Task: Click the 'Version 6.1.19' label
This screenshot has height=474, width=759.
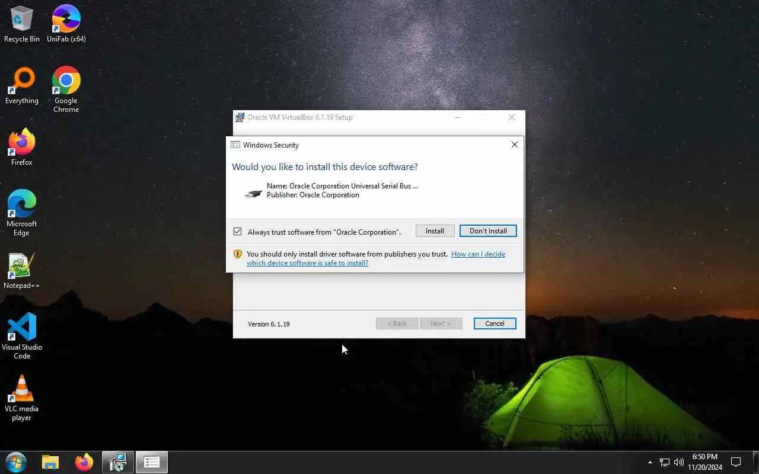Action: [269, 324]
